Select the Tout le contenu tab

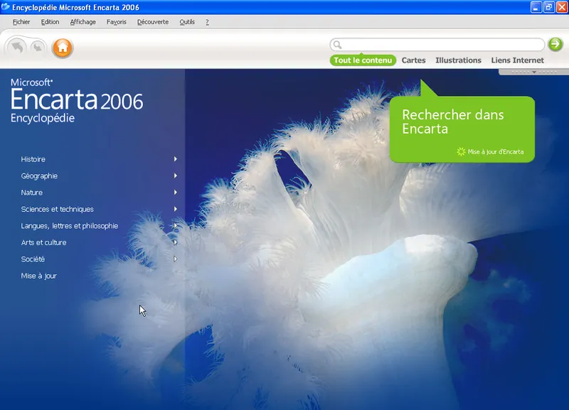tap(363, 60)
